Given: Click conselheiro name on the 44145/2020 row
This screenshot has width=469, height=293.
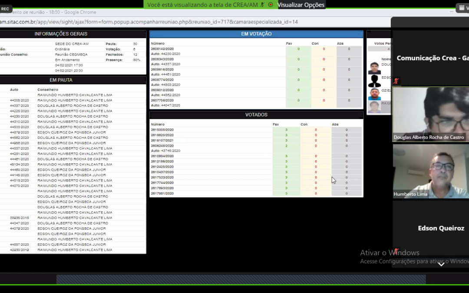Looking at the screenshot, I should 72,175.
